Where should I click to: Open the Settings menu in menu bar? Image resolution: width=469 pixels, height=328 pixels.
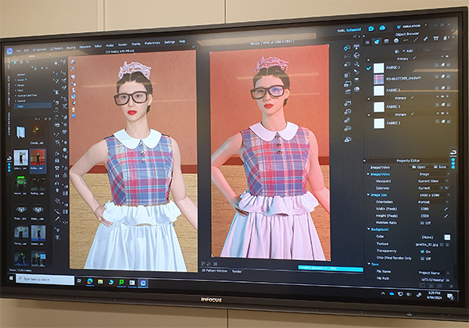(x=169, y=41)
